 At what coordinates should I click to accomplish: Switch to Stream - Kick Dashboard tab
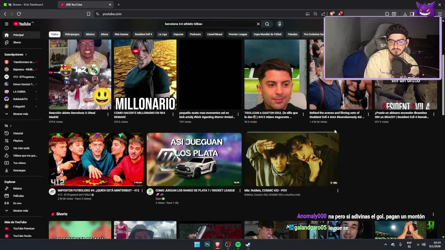28,5
